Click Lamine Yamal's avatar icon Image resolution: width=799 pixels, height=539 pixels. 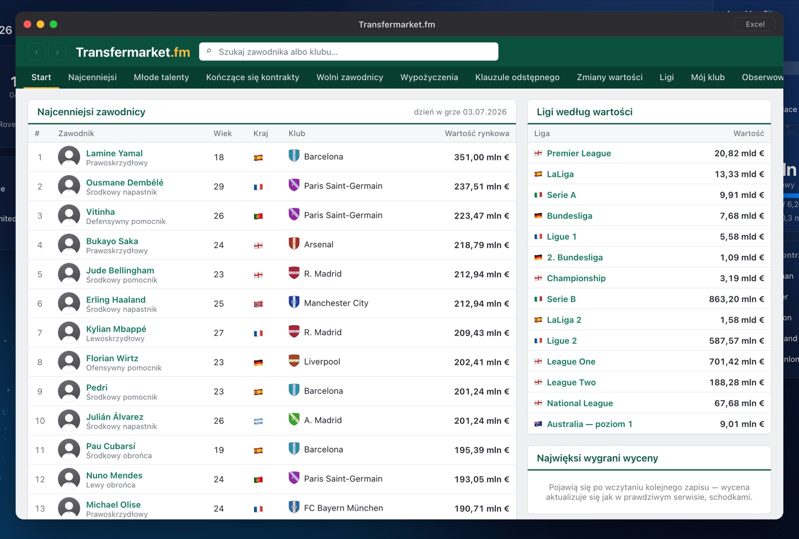coord(69,157)
